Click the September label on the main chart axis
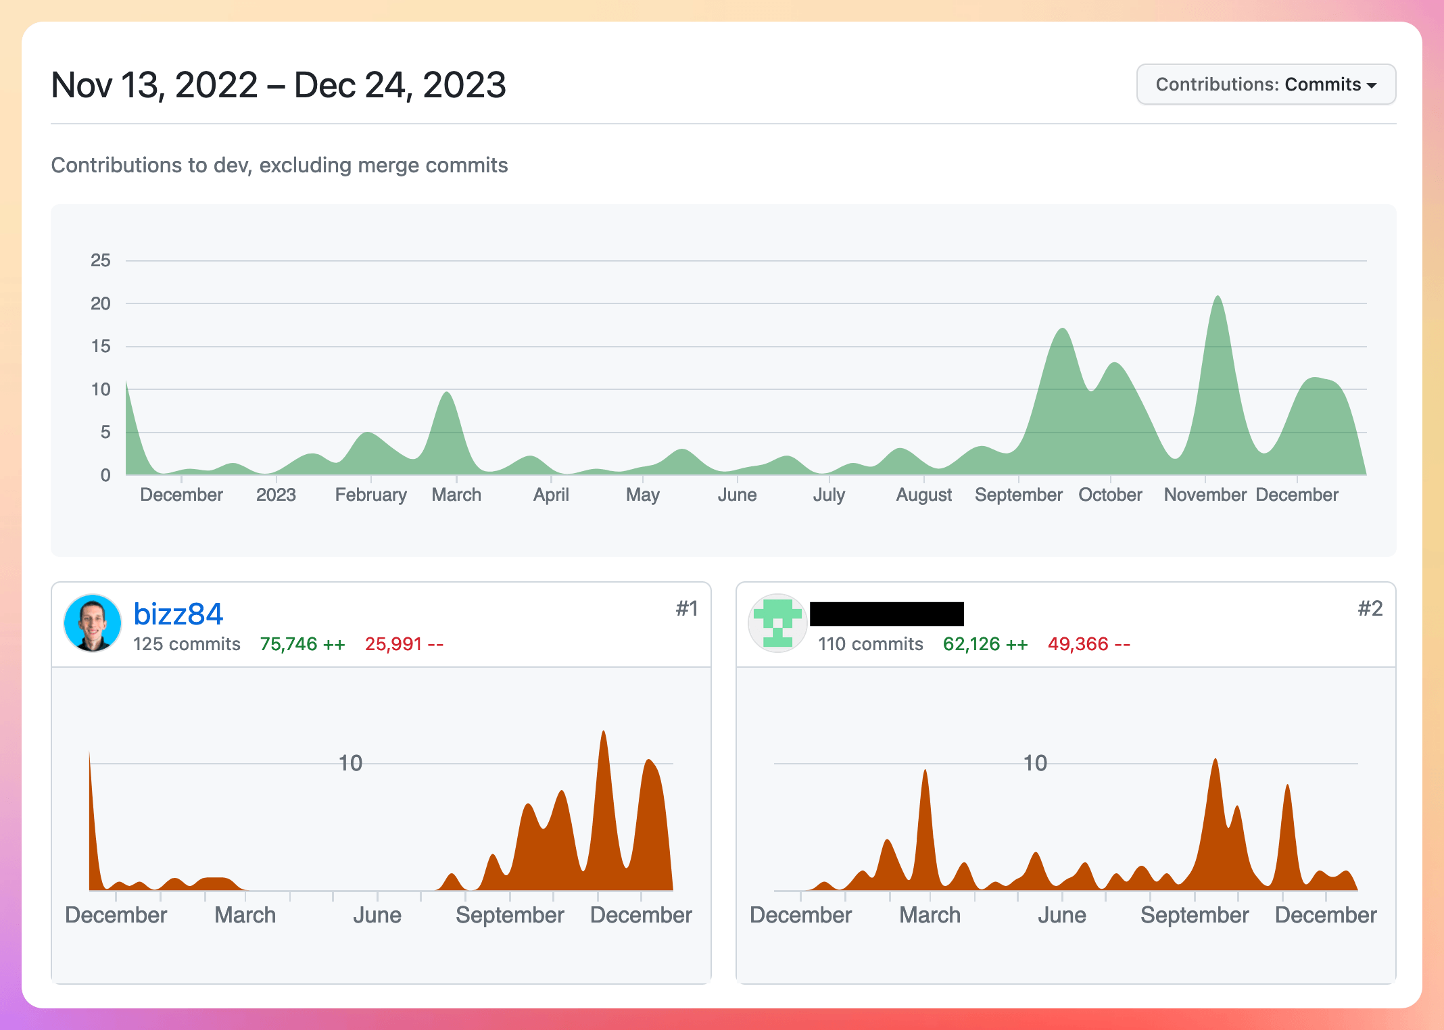Image resolution: width=1444 pixels, height=1030 pixels. [x=1018, y=494]
